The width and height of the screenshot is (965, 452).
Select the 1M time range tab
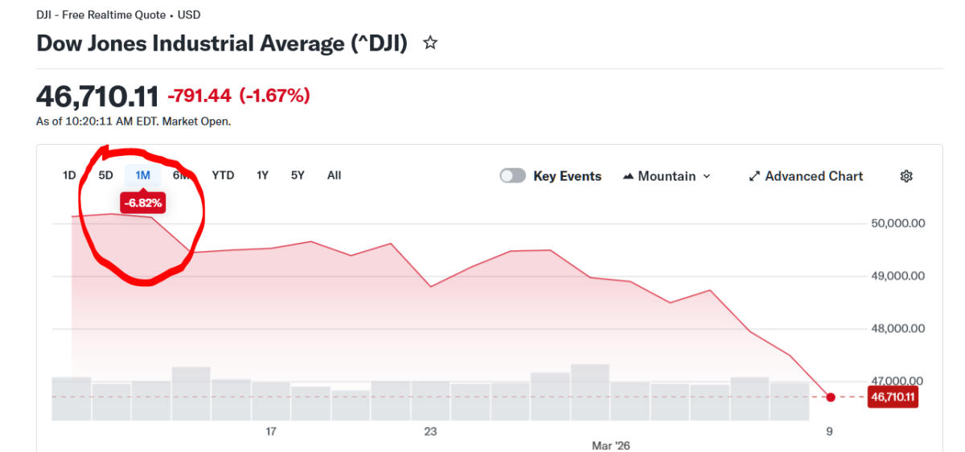(142, 175)
